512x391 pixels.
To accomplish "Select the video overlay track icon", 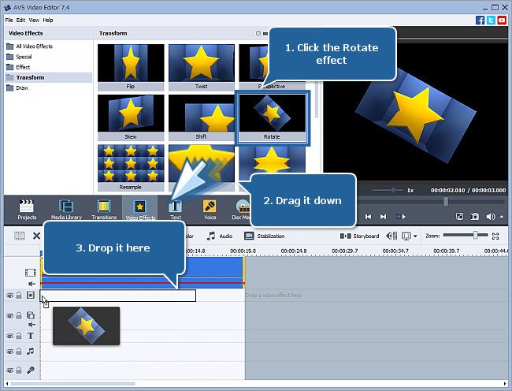I will tap(31, 315).
